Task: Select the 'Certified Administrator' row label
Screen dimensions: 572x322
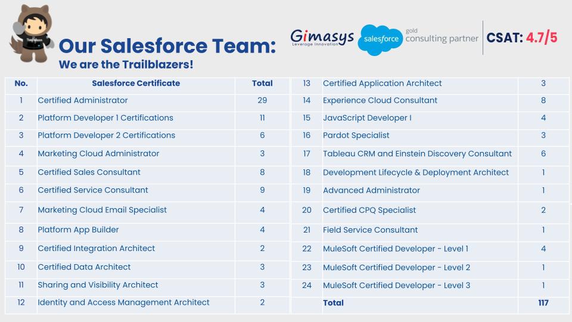Action: (x=83, y=100)
